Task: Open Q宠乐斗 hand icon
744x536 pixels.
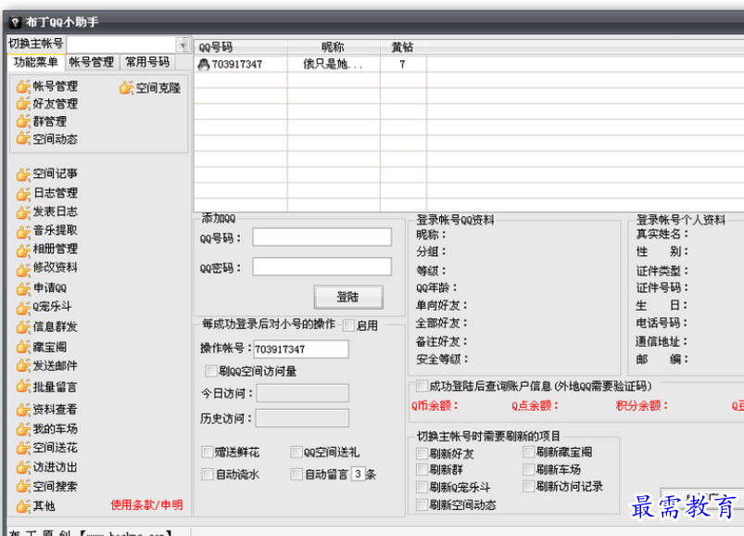Action: 23,308
